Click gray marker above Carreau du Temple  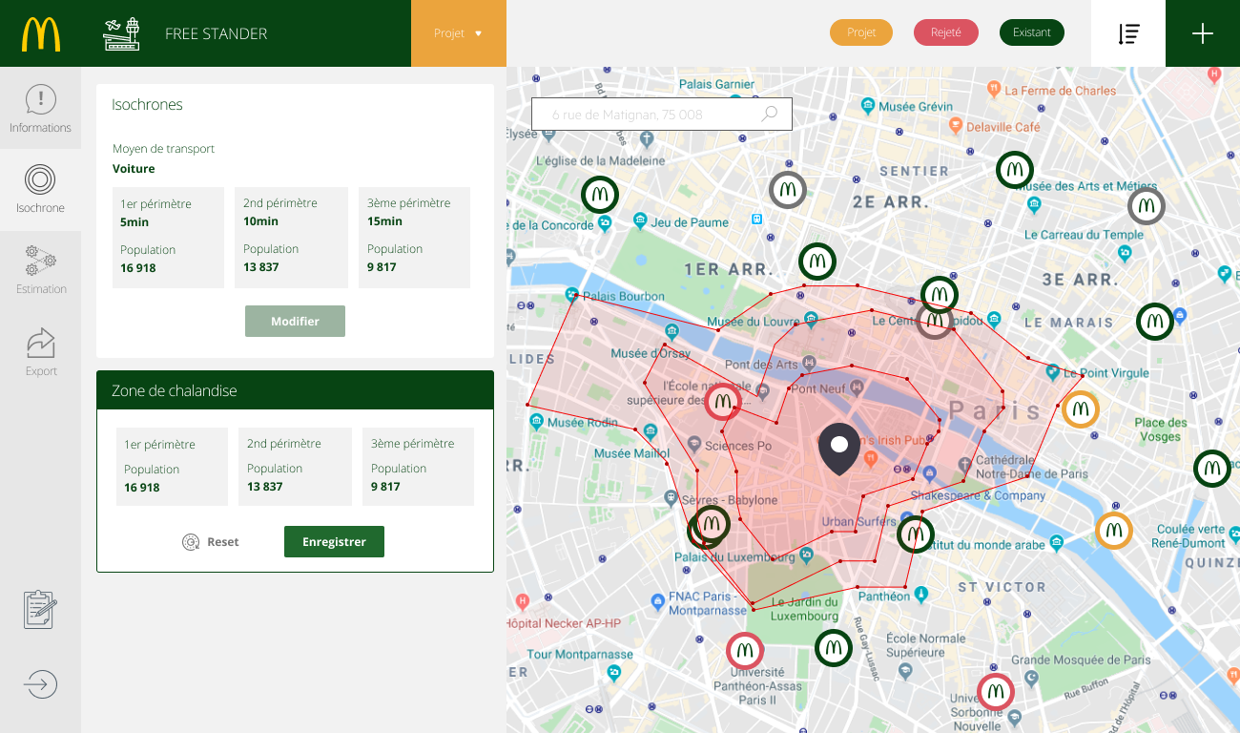pyautogui.click(x=1147, y=206)
